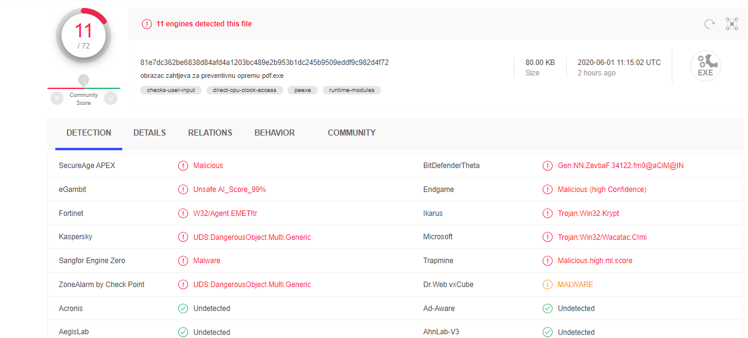This screenshot has height=338, width=748.
Task: Click the direct-cpu-clock-access tag
Action: click(245, 90)
